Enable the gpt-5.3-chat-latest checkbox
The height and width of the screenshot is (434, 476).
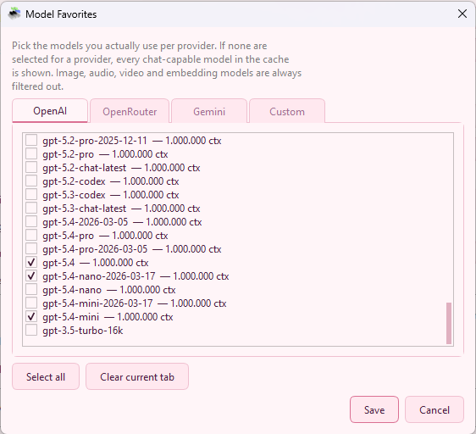[31, 209]
